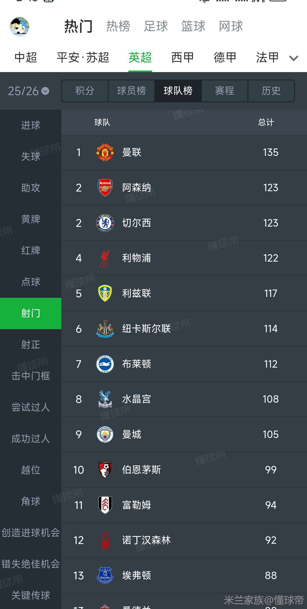Tap the Liverpool crest icon

tap(105, 258)
